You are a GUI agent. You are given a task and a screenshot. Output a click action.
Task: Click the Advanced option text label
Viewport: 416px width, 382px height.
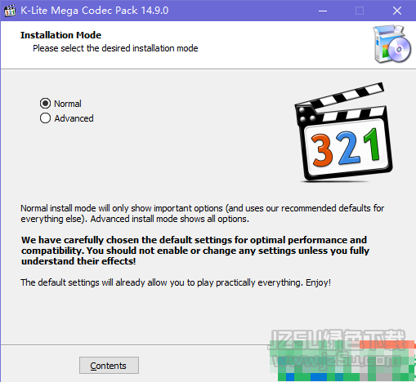coord(74,118)
